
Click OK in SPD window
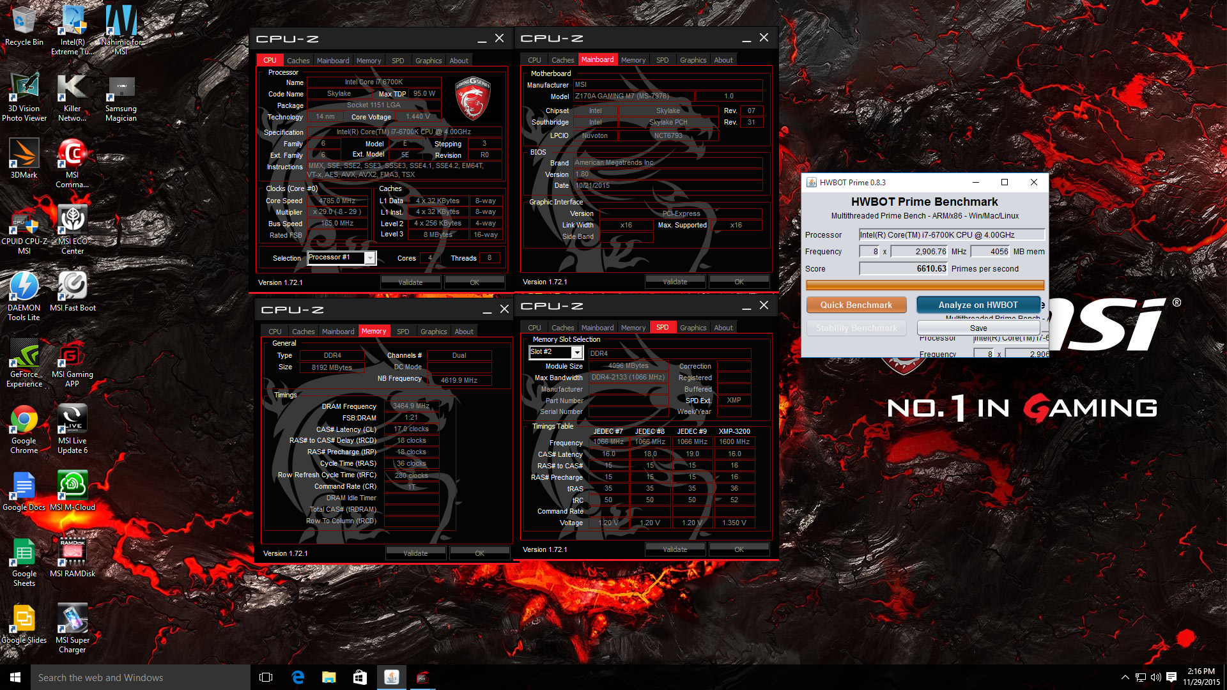click(x=739, y=549)
